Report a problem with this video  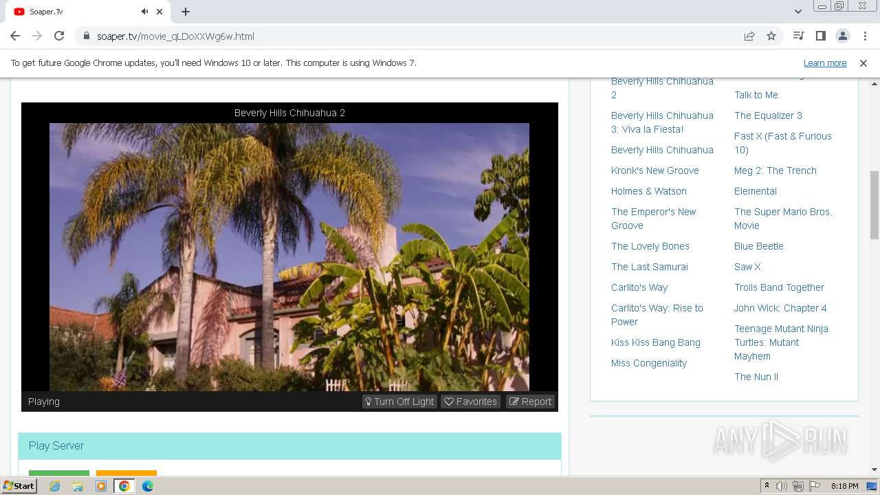[530, 401]
